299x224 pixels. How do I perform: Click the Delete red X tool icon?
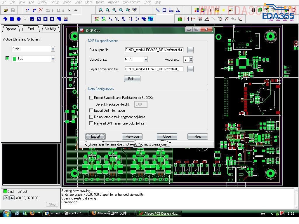pyautogui.click(x=41, y=10)
